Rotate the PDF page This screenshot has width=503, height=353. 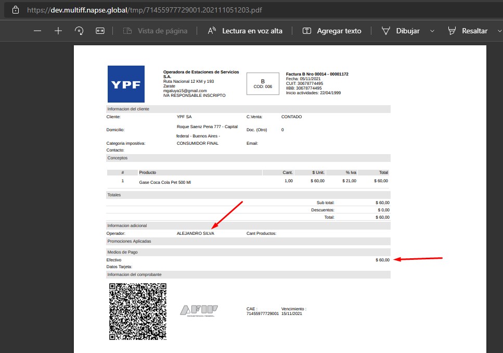pos(79,31)
